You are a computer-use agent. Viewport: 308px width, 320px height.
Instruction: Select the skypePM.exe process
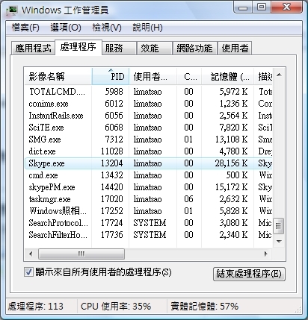coord(149,187)
